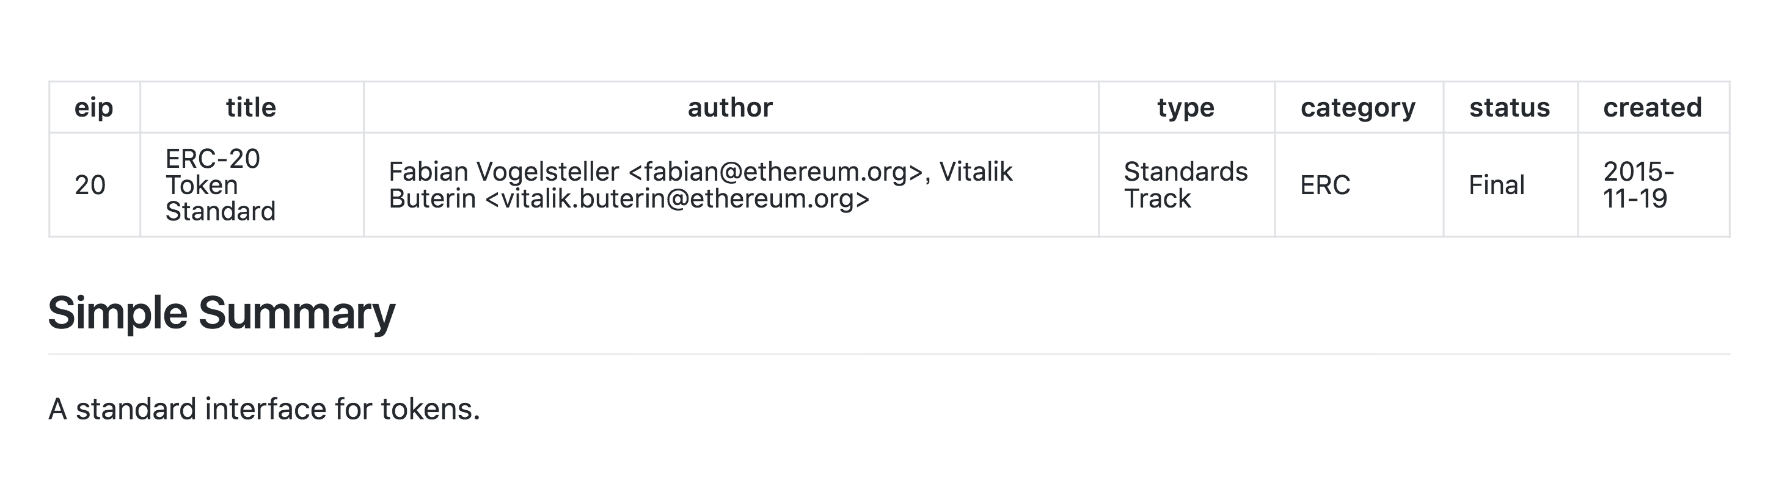This screenshot has height=481, width=1779.
Task: Click the 'eip' column header
Action: click(x=93, y=107)
